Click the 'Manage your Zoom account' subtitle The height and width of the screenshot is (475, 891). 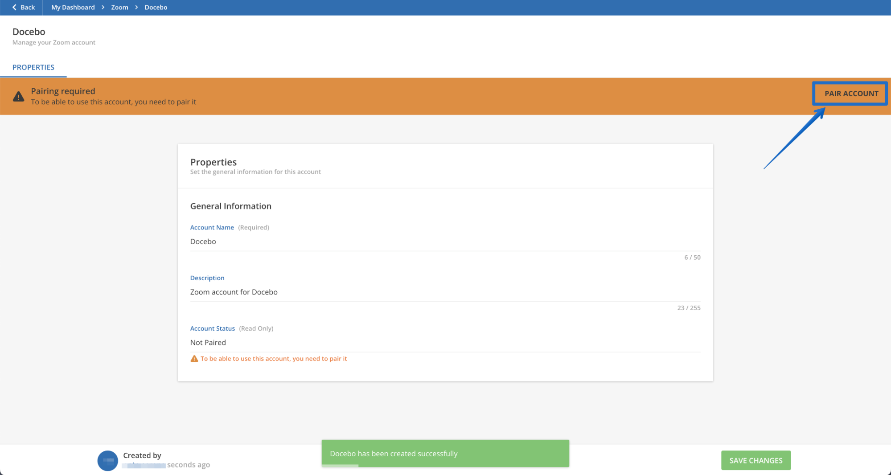[x=54, y=42]
